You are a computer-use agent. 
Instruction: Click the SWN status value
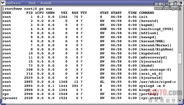click(x=103, y=29)
